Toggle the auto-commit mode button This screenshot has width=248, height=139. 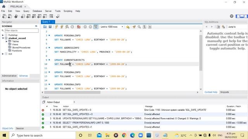96,27
